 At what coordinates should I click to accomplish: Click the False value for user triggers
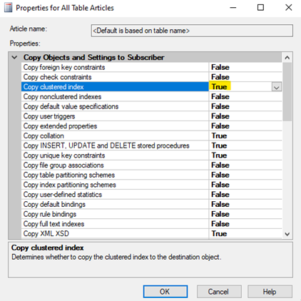click(220, 116)
